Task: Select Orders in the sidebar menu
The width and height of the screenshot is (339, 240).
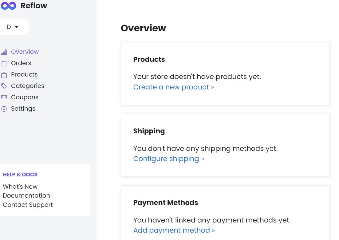Action: 21,63
